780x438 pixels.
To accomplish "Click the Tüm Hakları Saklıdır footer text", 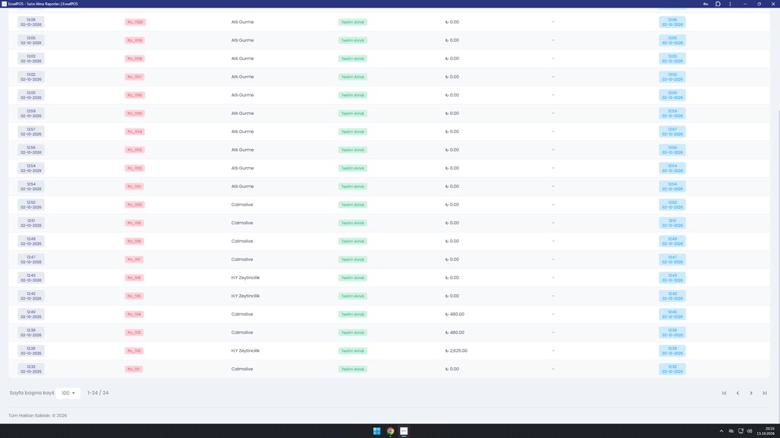I will pos(38,416).
